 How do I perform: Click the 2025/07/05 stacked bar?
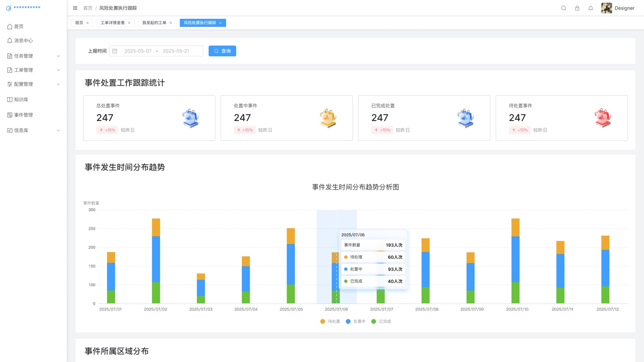pyautogui.click(x=291, y=266)
